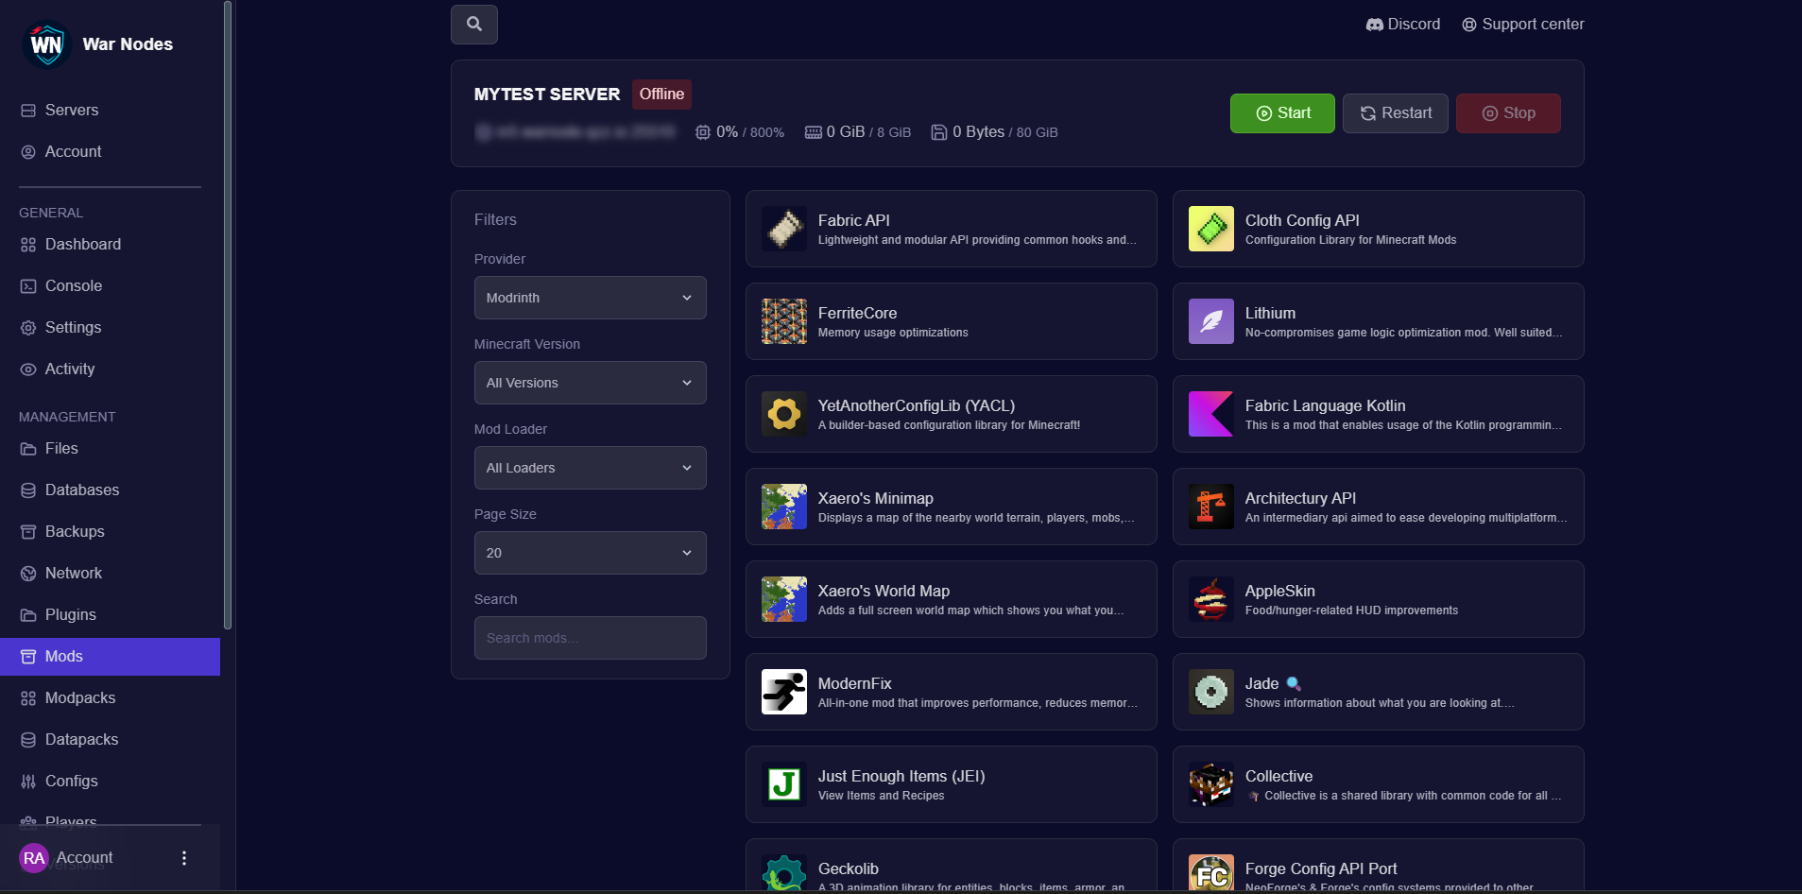Click the Fabric API mod icon

pos(784,229)
